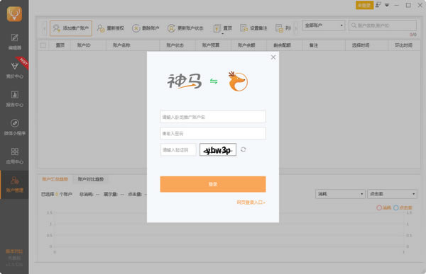The height and width of the screenshot is (274, 426).
Task: Click 重新授权 re-authorize button
Action: click(111, 28)
